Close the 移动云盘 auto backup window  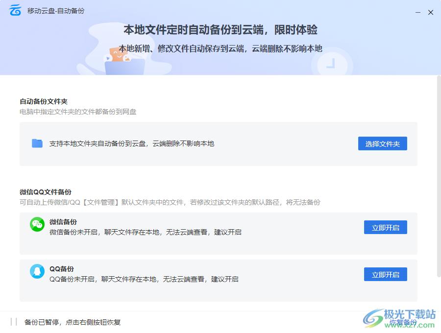[431, 12]
